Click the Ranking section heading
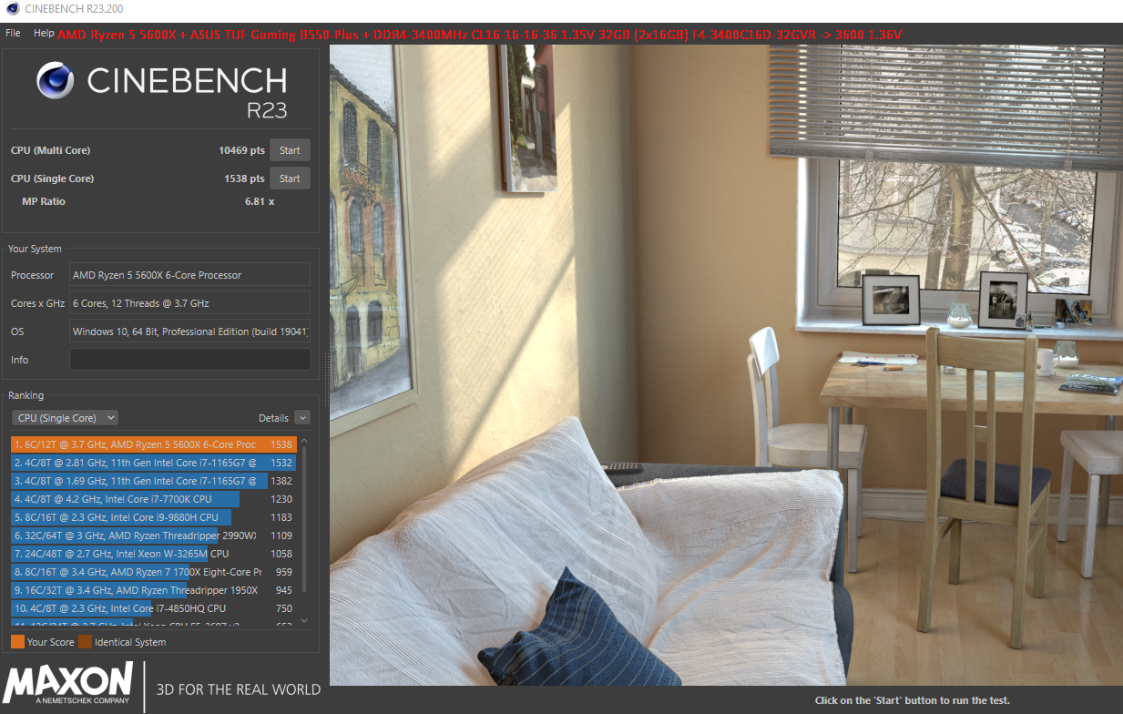This screenshot has height=714, width=1123. tap(26, 395)
